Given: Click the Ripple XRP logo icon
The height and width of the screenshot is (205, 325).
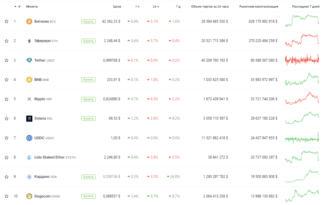Looking at the screenshot, I should point(29,99).
